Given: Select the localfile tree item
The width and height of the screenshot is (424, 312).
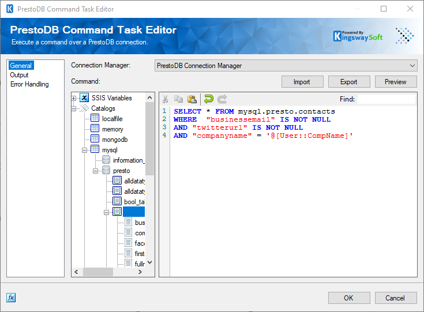Looking at the screenshot, I should coord(112,119).
